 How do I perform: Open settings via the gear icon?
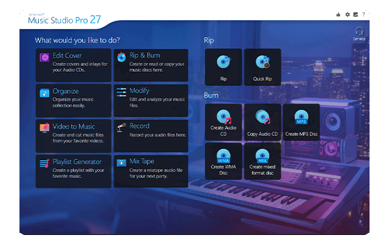(348, 15)
